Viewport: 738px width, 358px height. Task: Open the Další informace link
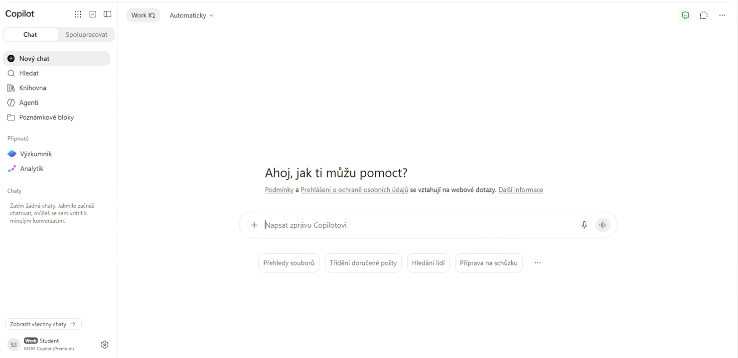click(x=521, y=190)
